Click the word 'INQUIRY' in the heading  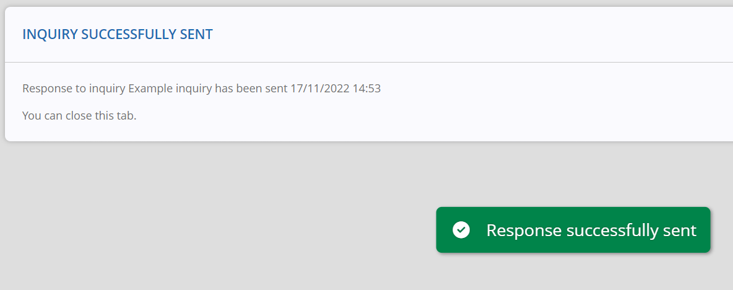50,34
